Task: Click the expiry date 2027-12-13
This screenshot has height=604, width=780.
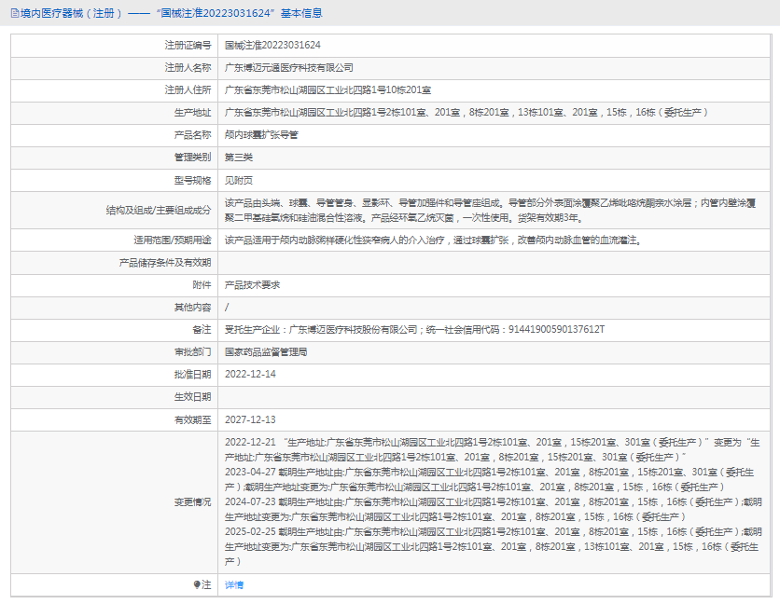Action: coord(250,420)
